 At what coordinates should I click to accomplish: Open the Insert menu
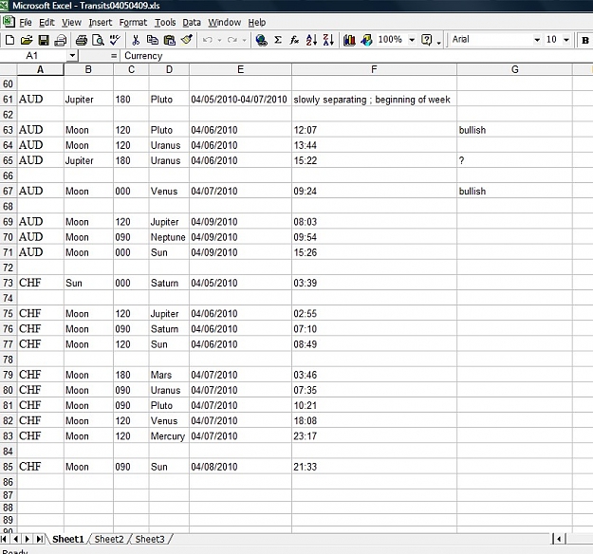(101, 23)
